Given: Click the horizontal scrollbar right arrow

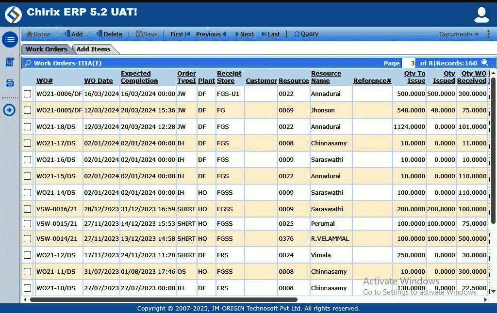Looking at the screenshot, I should tap(485, 299).
